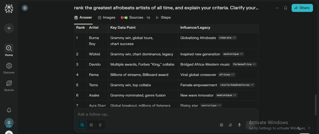Image resolution: width=319 pixels, height=134 pixels.
Task: Open the notifications bell
Action: [x=9, y=110]
